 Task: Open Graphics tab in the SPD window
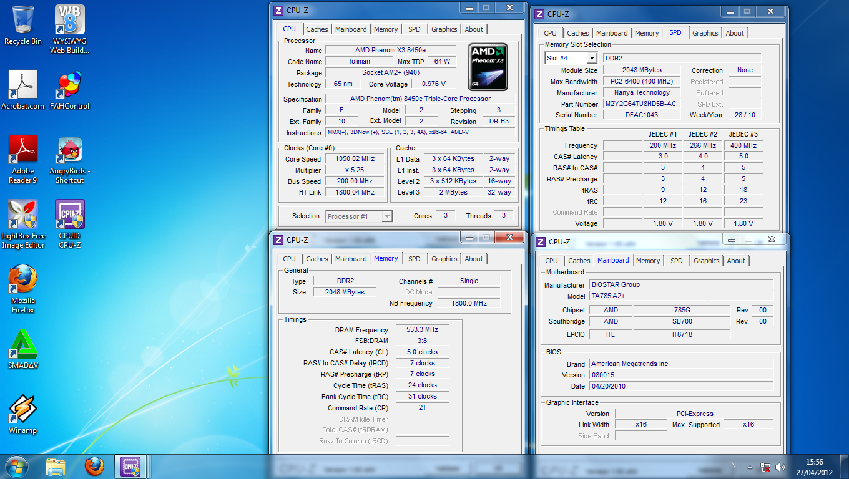coord(705,33)
